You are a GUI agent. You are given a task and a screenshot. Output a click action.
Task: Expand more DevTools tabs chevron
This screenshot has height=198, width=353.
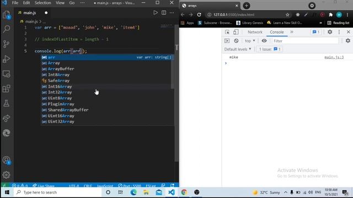point(292,32)
